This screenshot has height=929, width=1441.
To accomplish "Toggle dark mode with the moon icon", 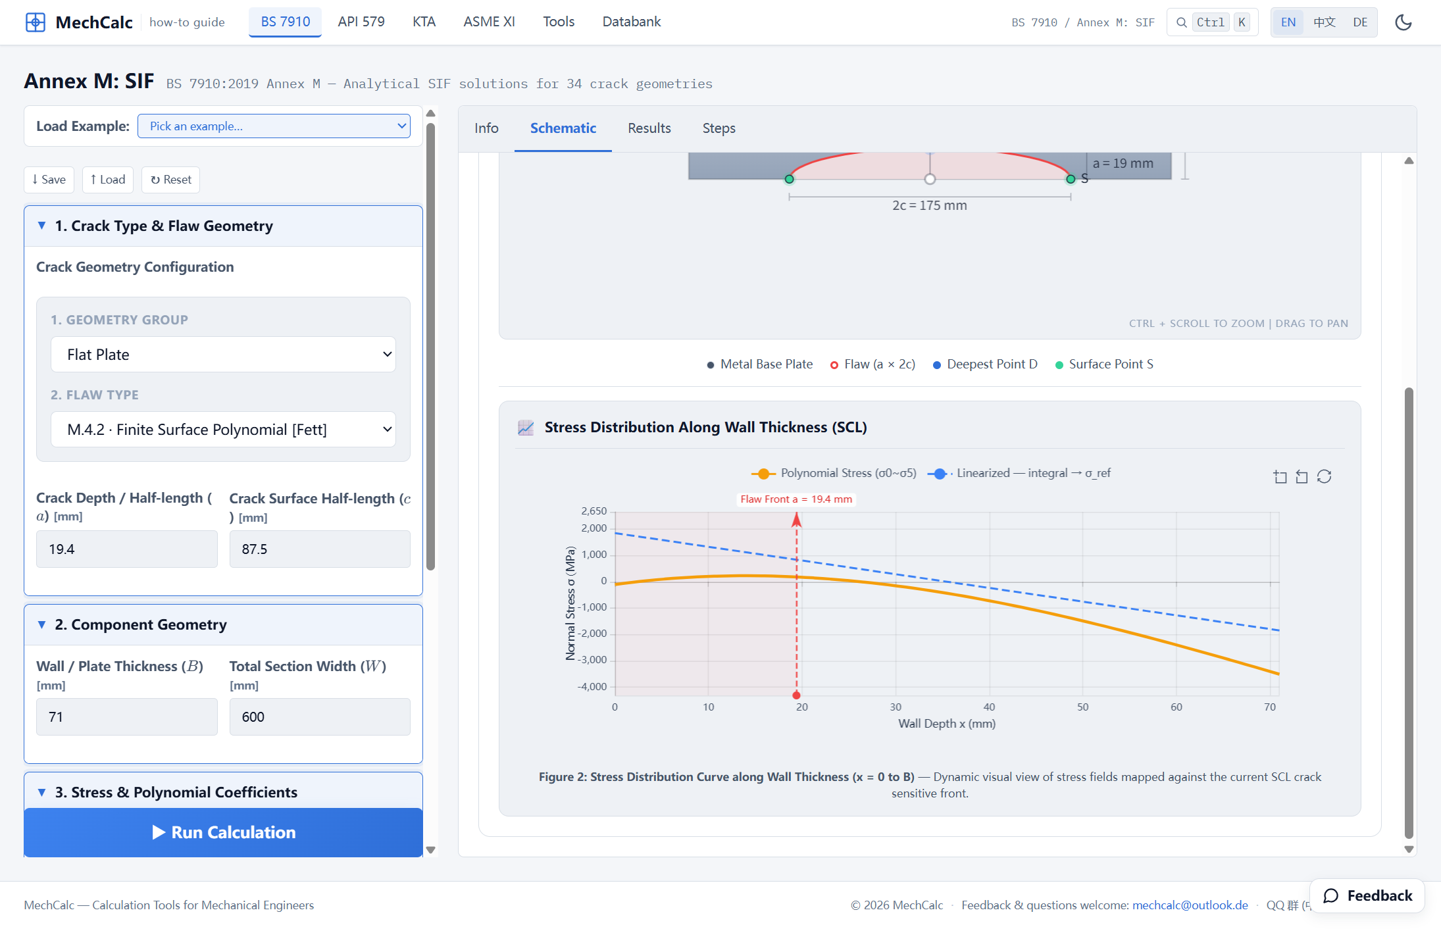I will coord(1403,22).
